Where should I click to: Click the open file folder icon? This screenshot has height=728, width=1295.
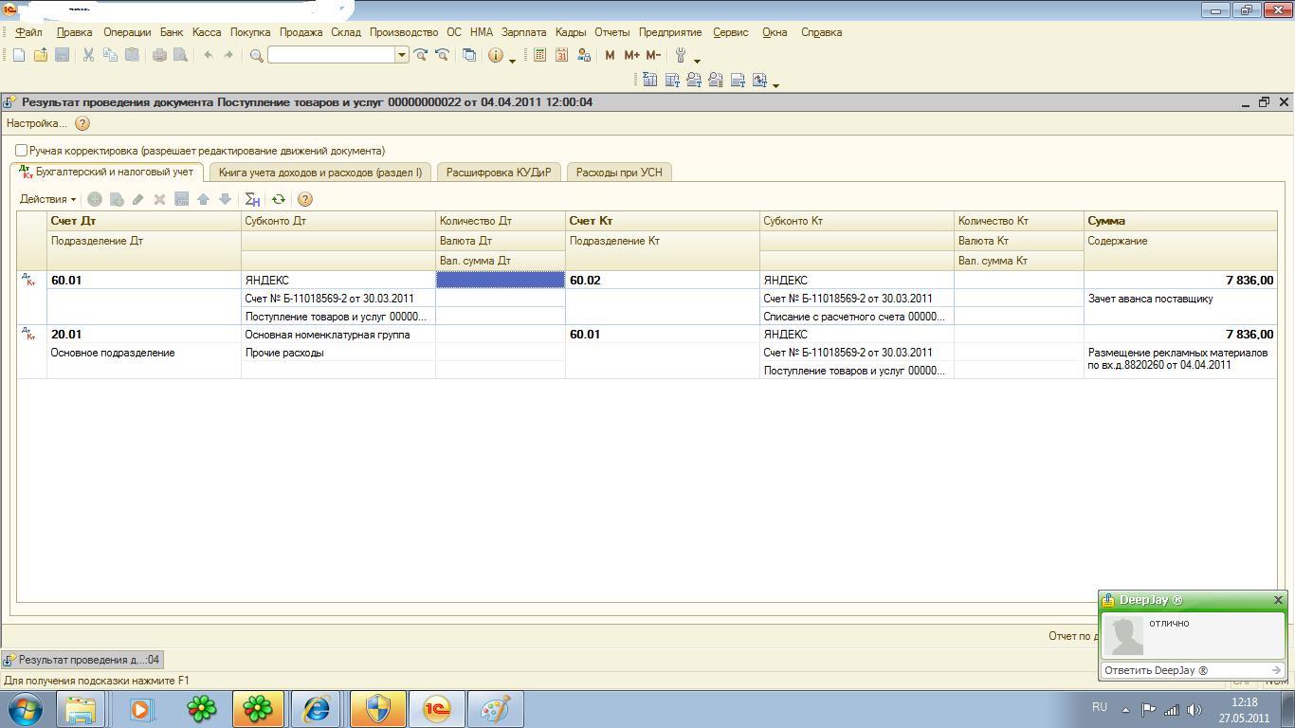tap(41, 55)
